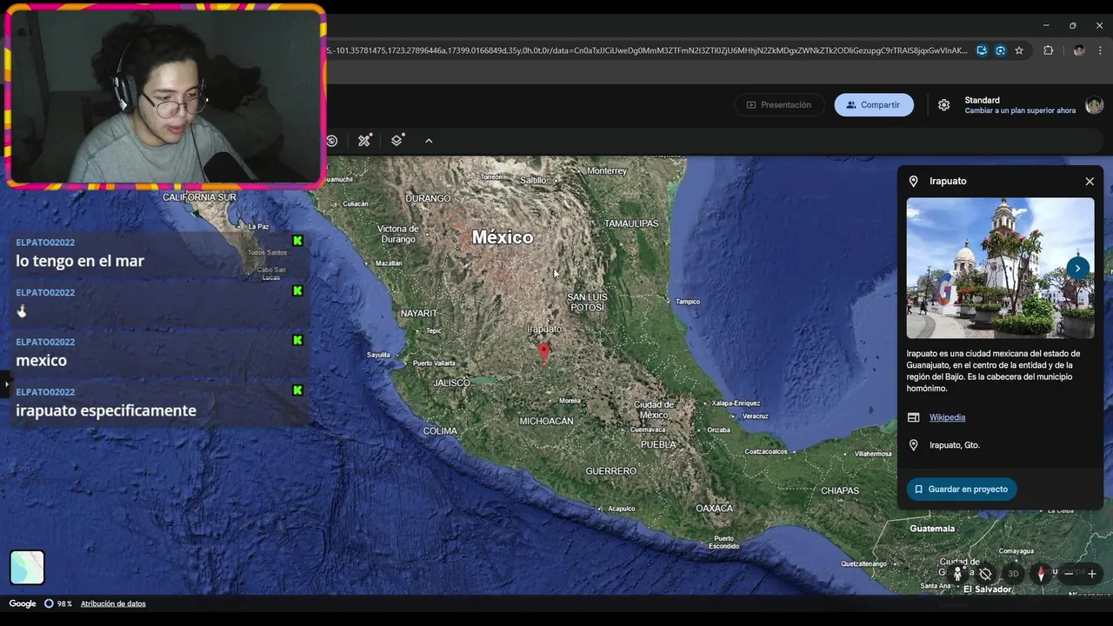Open the browser extensions puzzle icon
The width and height of the screenshot is (1113, 626).
coord(1048,50)
